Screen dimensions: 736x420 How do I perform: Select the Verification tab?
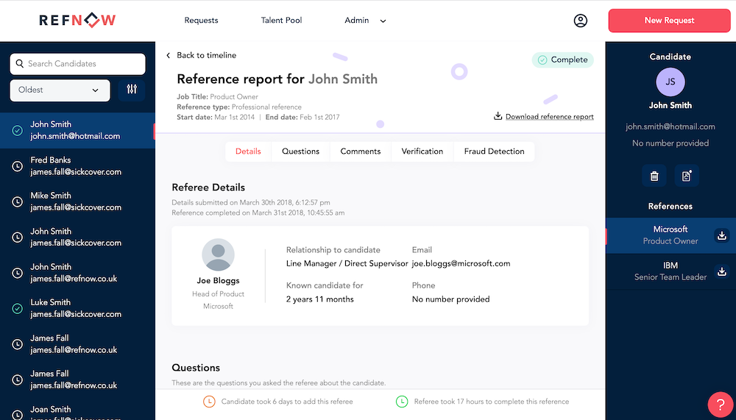[422, 152]
